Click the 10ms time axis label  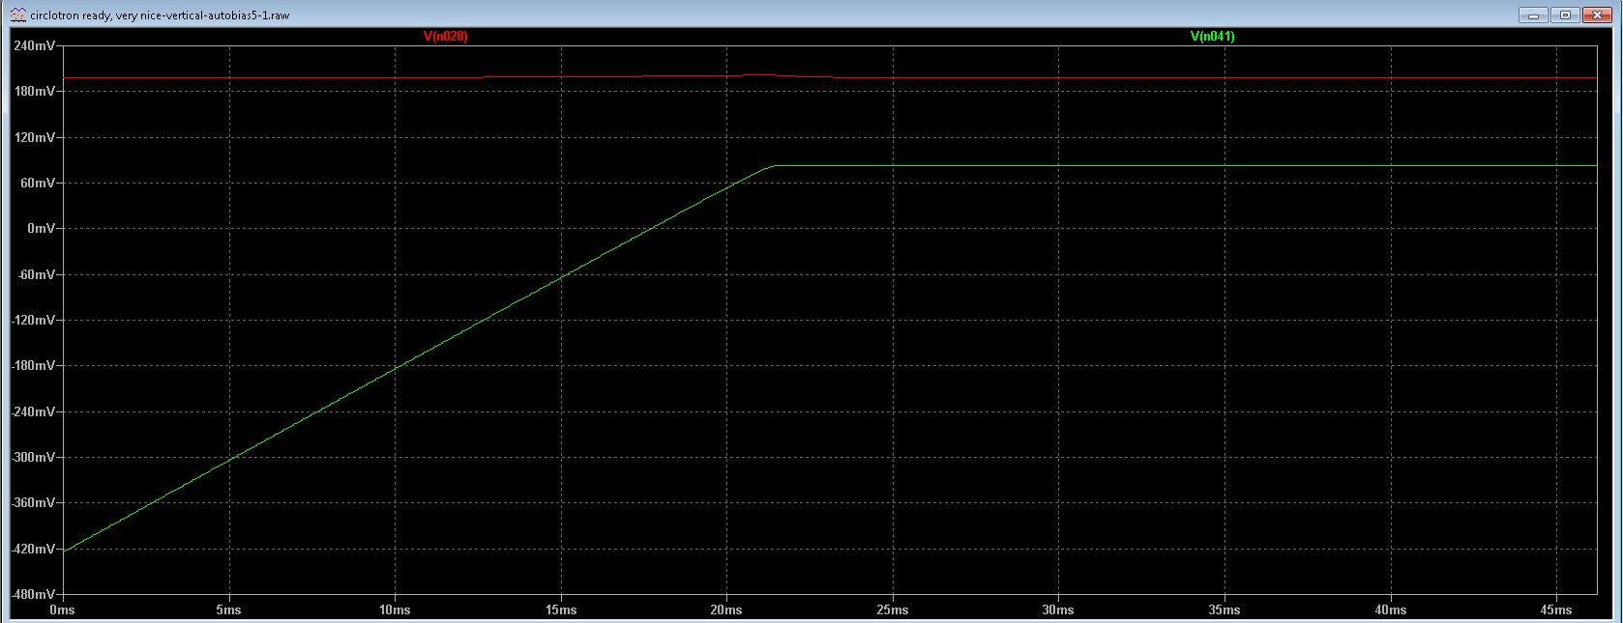pos(395,610)
